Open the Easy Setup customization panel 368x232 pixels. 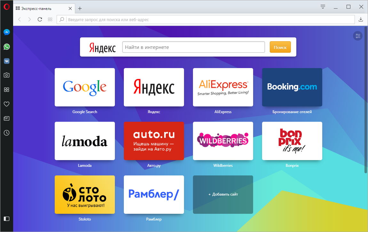(x=358, y=36)
